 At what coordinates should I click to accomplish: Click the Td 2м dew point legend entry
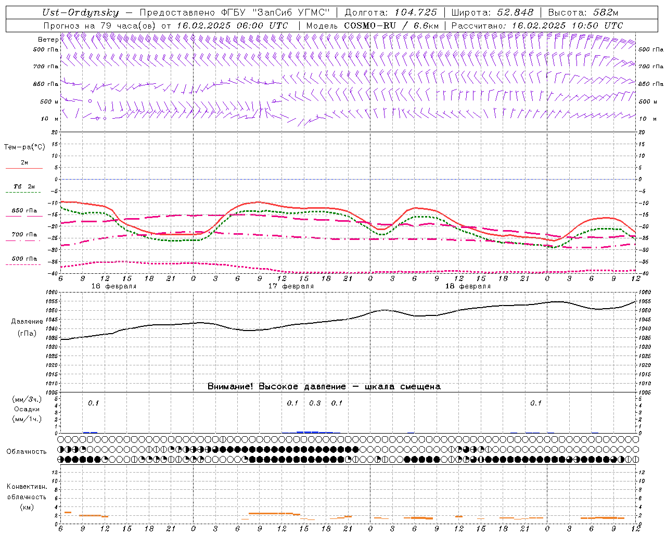tap(24, 186)
